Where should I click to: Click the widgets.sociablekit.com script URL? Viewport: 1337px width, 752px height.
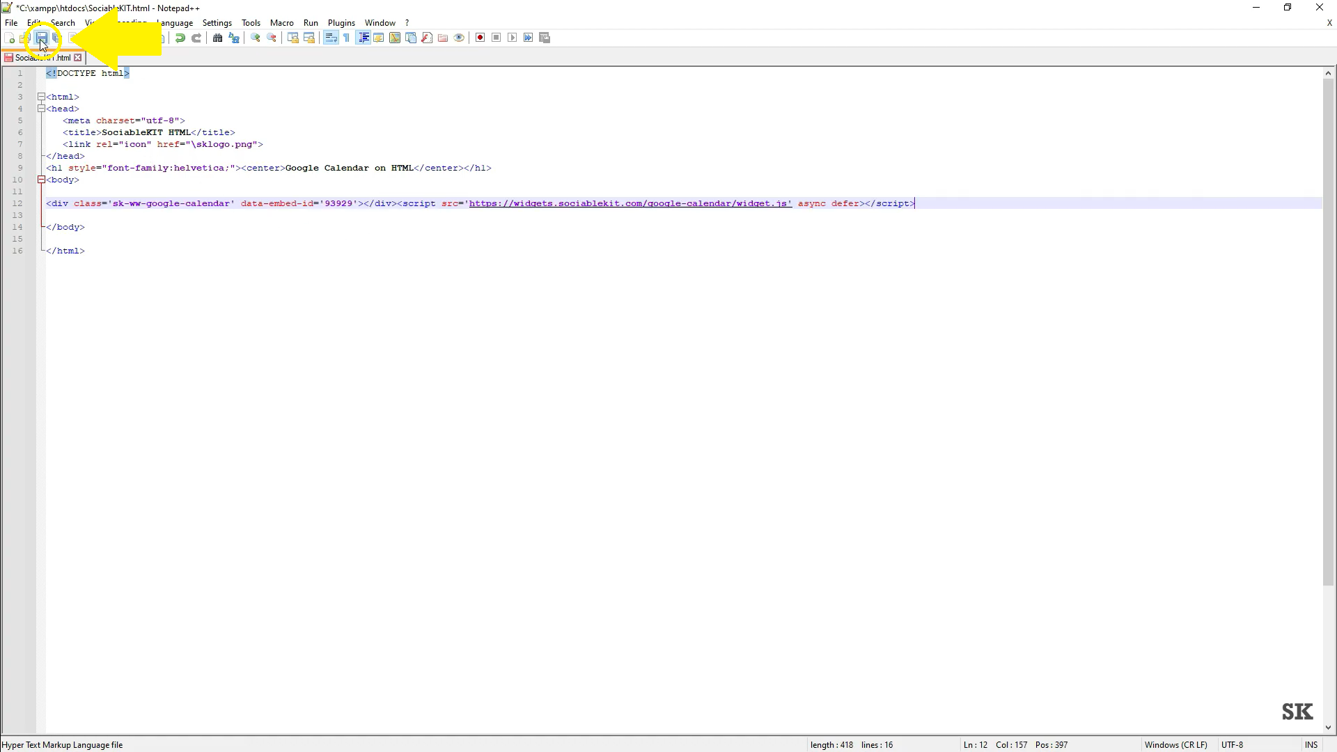click(x=630, y=203)
